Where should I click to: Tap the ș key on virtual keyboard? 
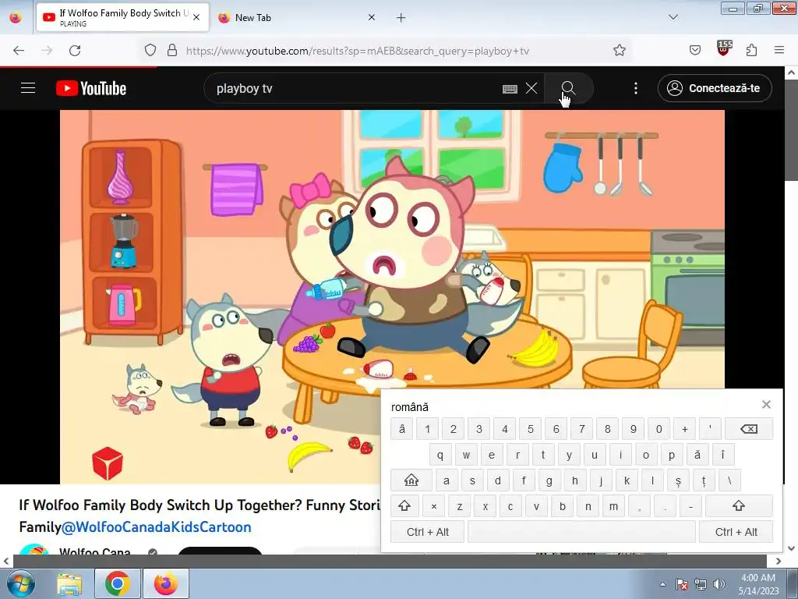click(x=678, y=480)
